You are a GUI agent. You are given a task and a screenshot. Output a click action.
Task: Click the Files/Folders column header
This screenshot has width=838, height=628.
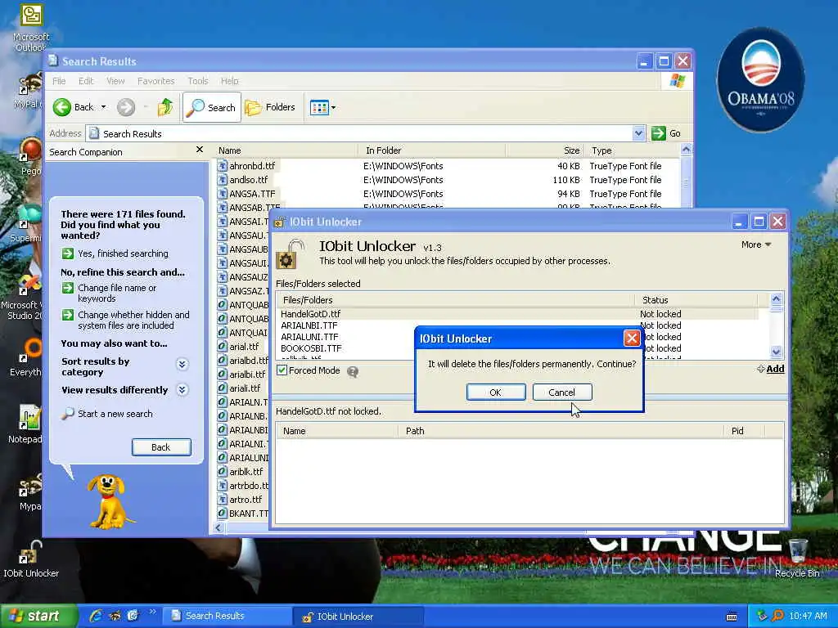(455, 299)
